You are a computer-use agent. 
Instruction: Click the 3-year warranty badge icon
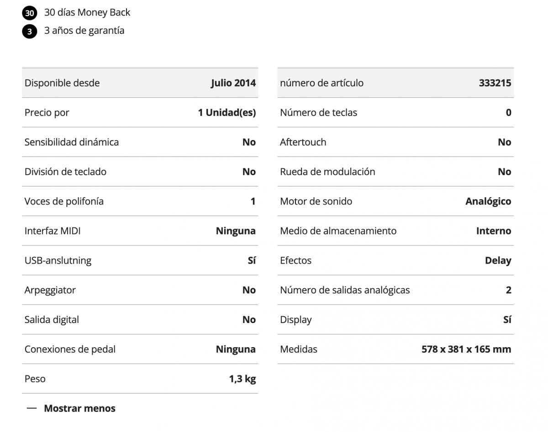click(x=29, y=31)
